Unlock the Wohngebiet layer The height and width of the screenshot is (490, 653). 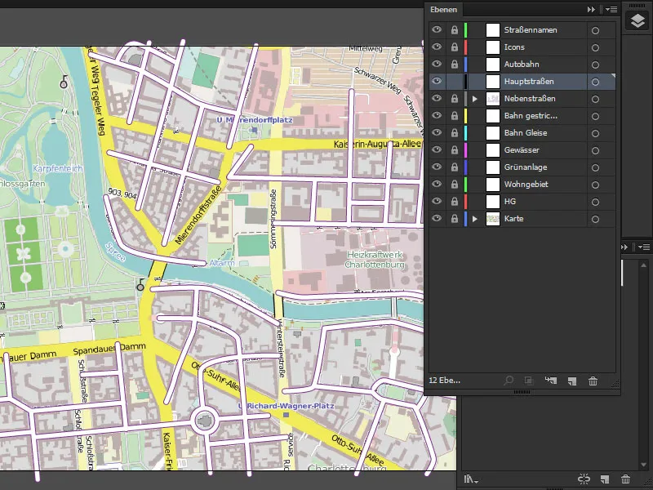click(x=455, y=185)
